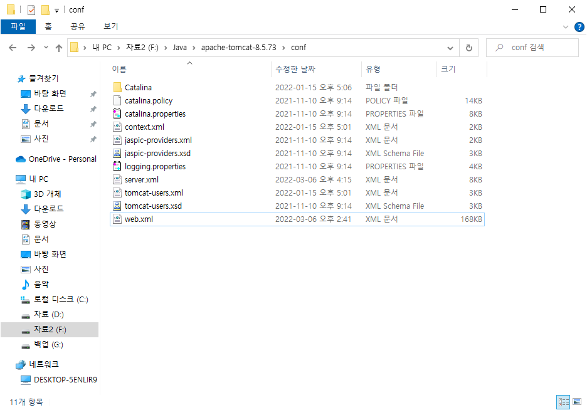Viewport: 587px width, 410px height.
Task: Open 음악 in the navigation pane
Action: click(x=41, y=285)
